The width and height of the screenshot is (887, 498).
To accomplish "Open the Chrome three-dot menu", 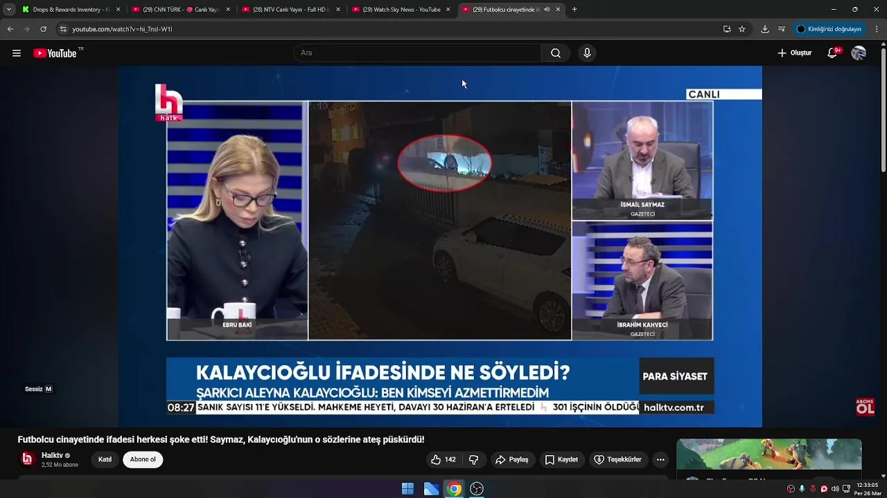I will pyautogui.click(x=877, y=29).
